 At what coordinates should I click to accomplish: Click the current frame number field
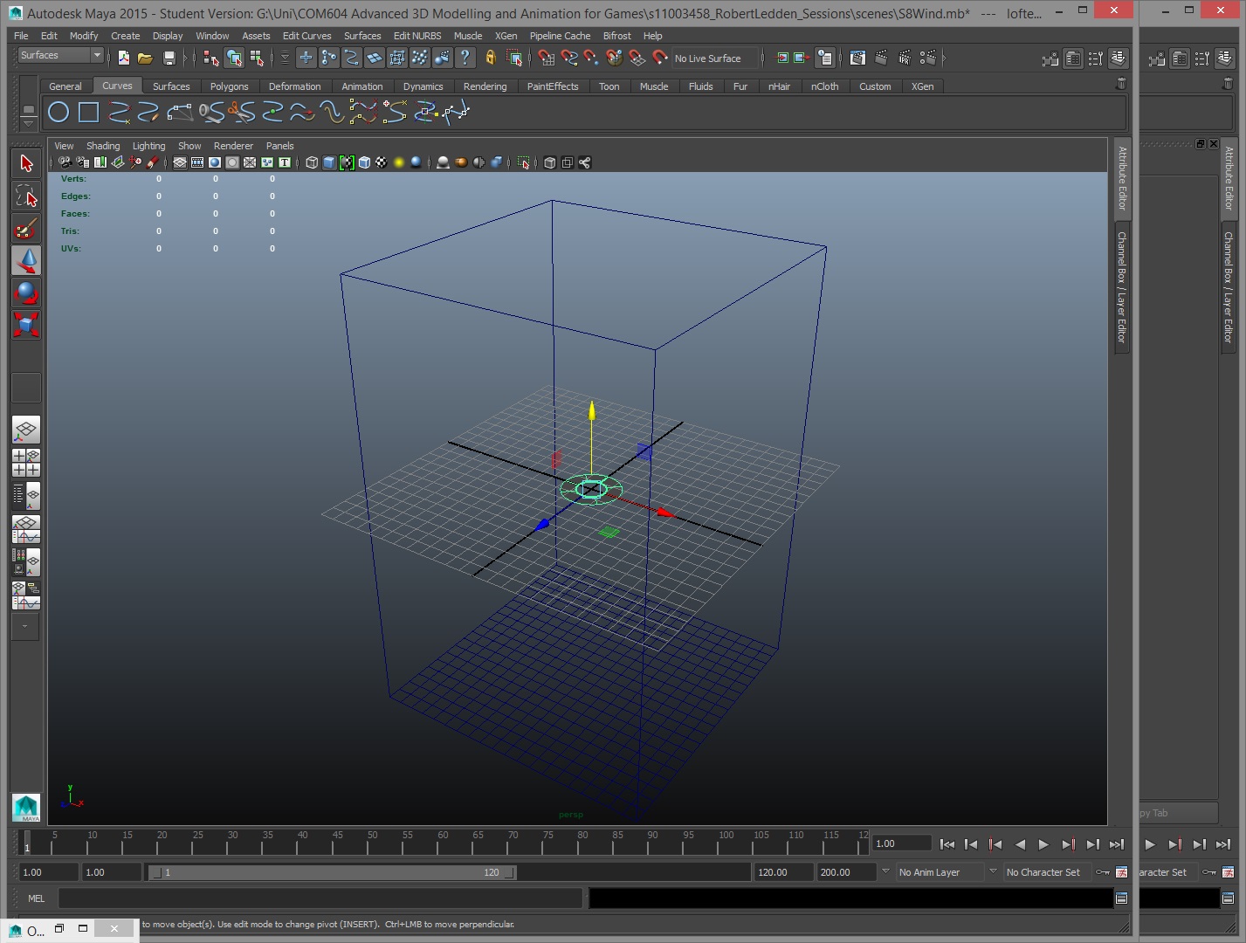pyautogui.click(x=902, y=843)
